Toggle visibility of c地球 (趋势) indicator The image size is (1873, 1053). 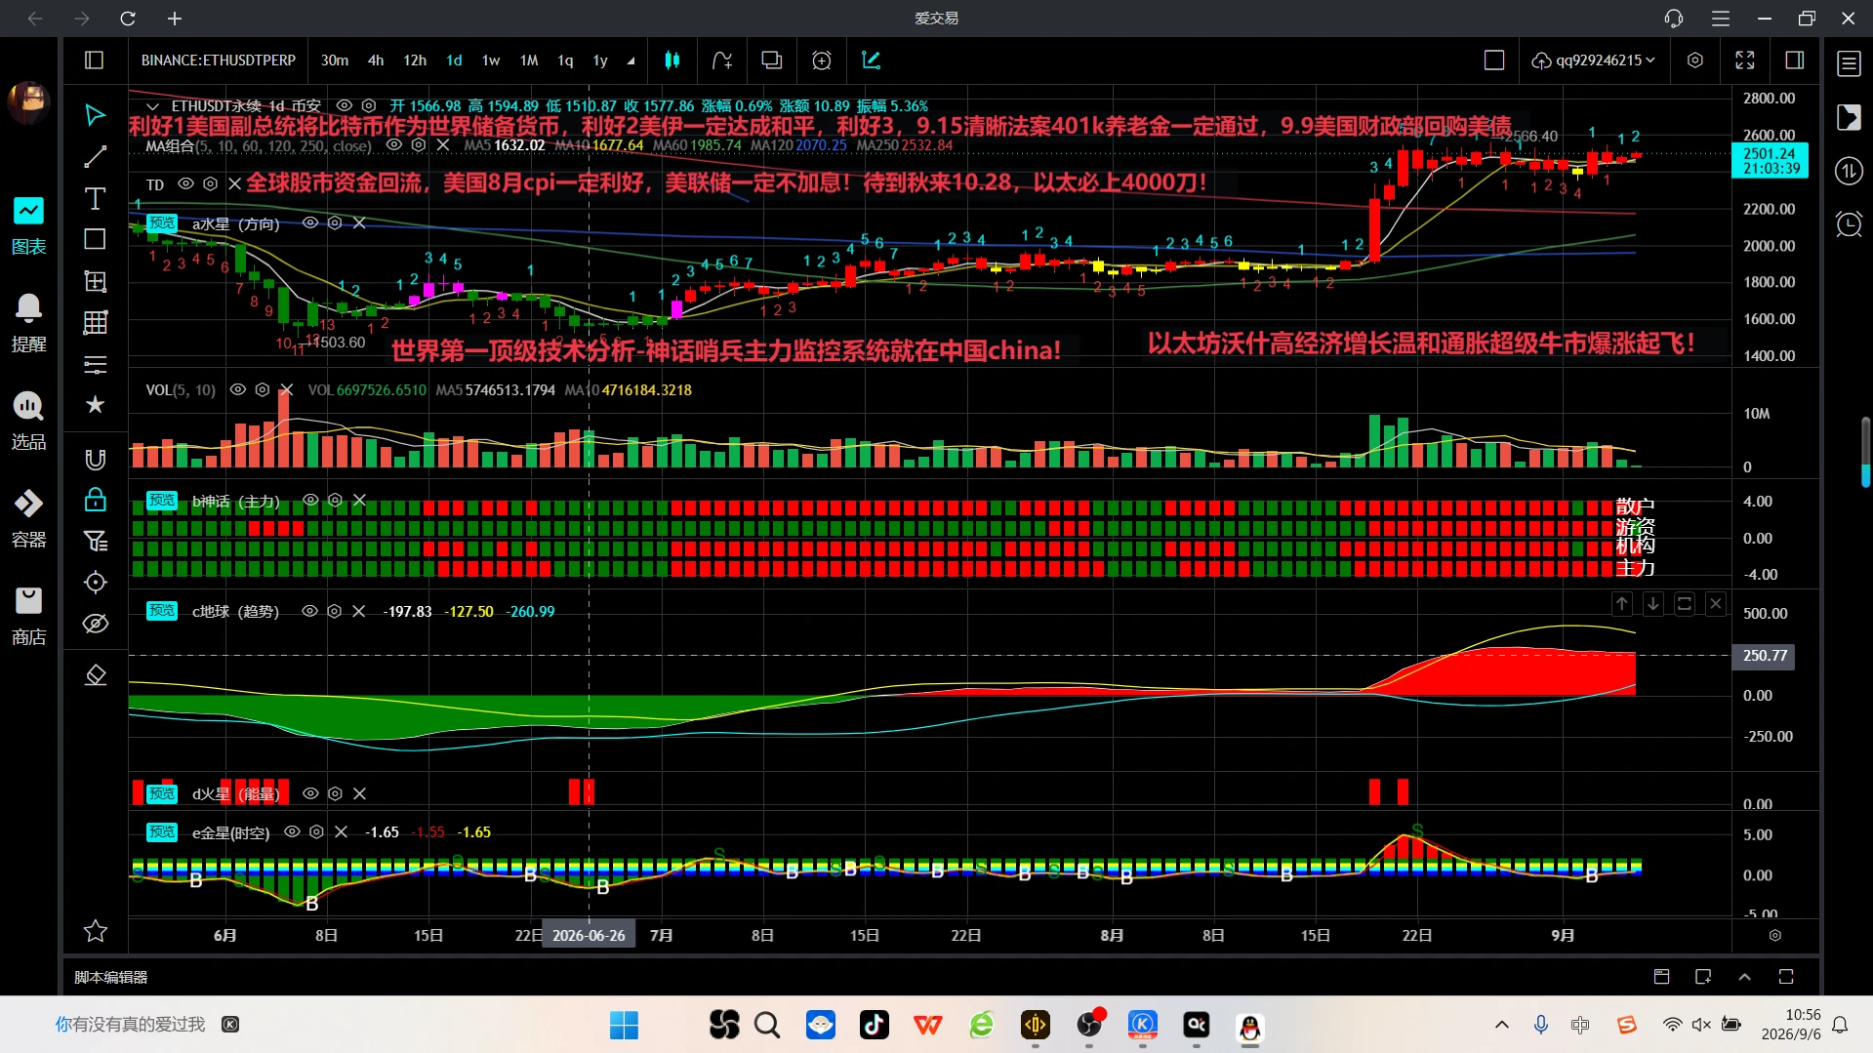click(309, 611)
